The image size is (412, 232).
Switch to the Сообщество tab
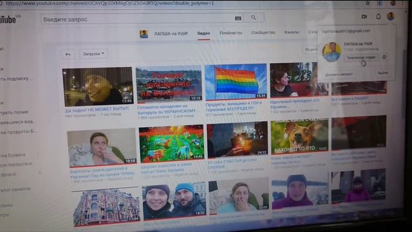pos(263,33)
